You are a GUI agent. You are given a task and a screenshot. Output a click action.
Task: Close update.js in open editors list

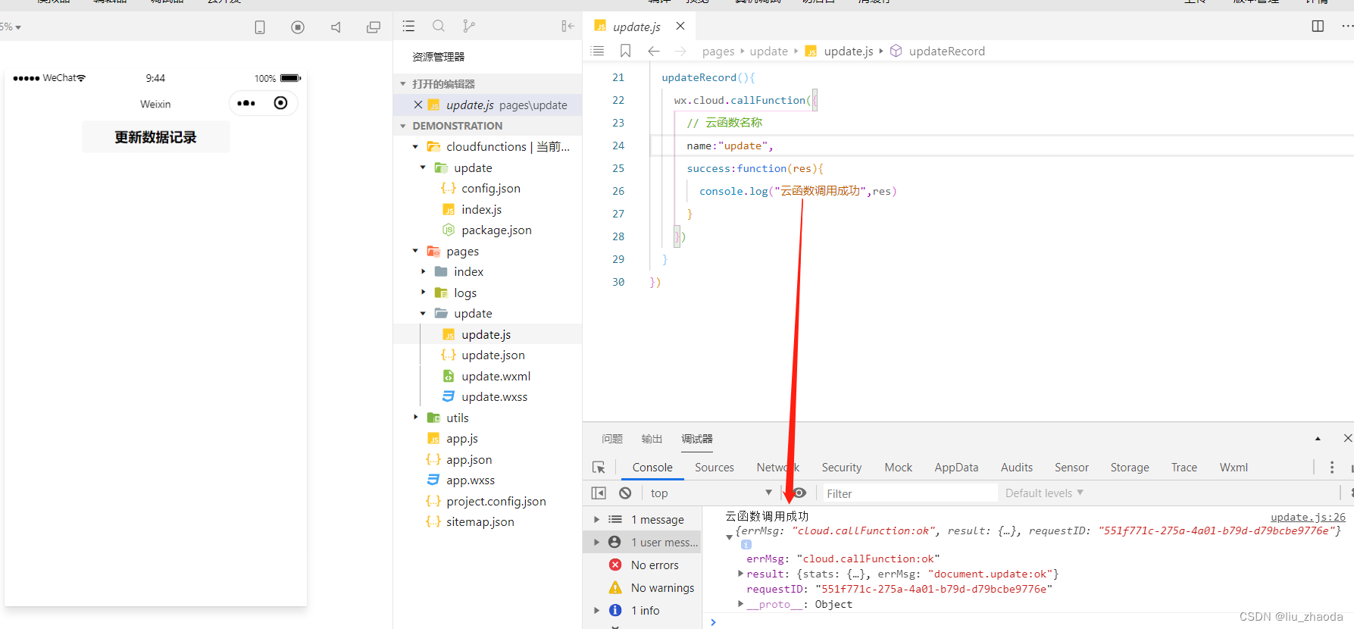(x=417, y=105)
